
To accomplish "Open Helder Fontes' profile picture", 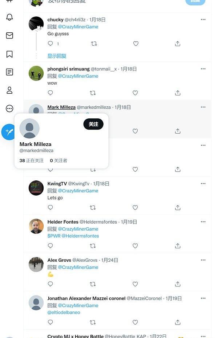I will pos(36,227).
